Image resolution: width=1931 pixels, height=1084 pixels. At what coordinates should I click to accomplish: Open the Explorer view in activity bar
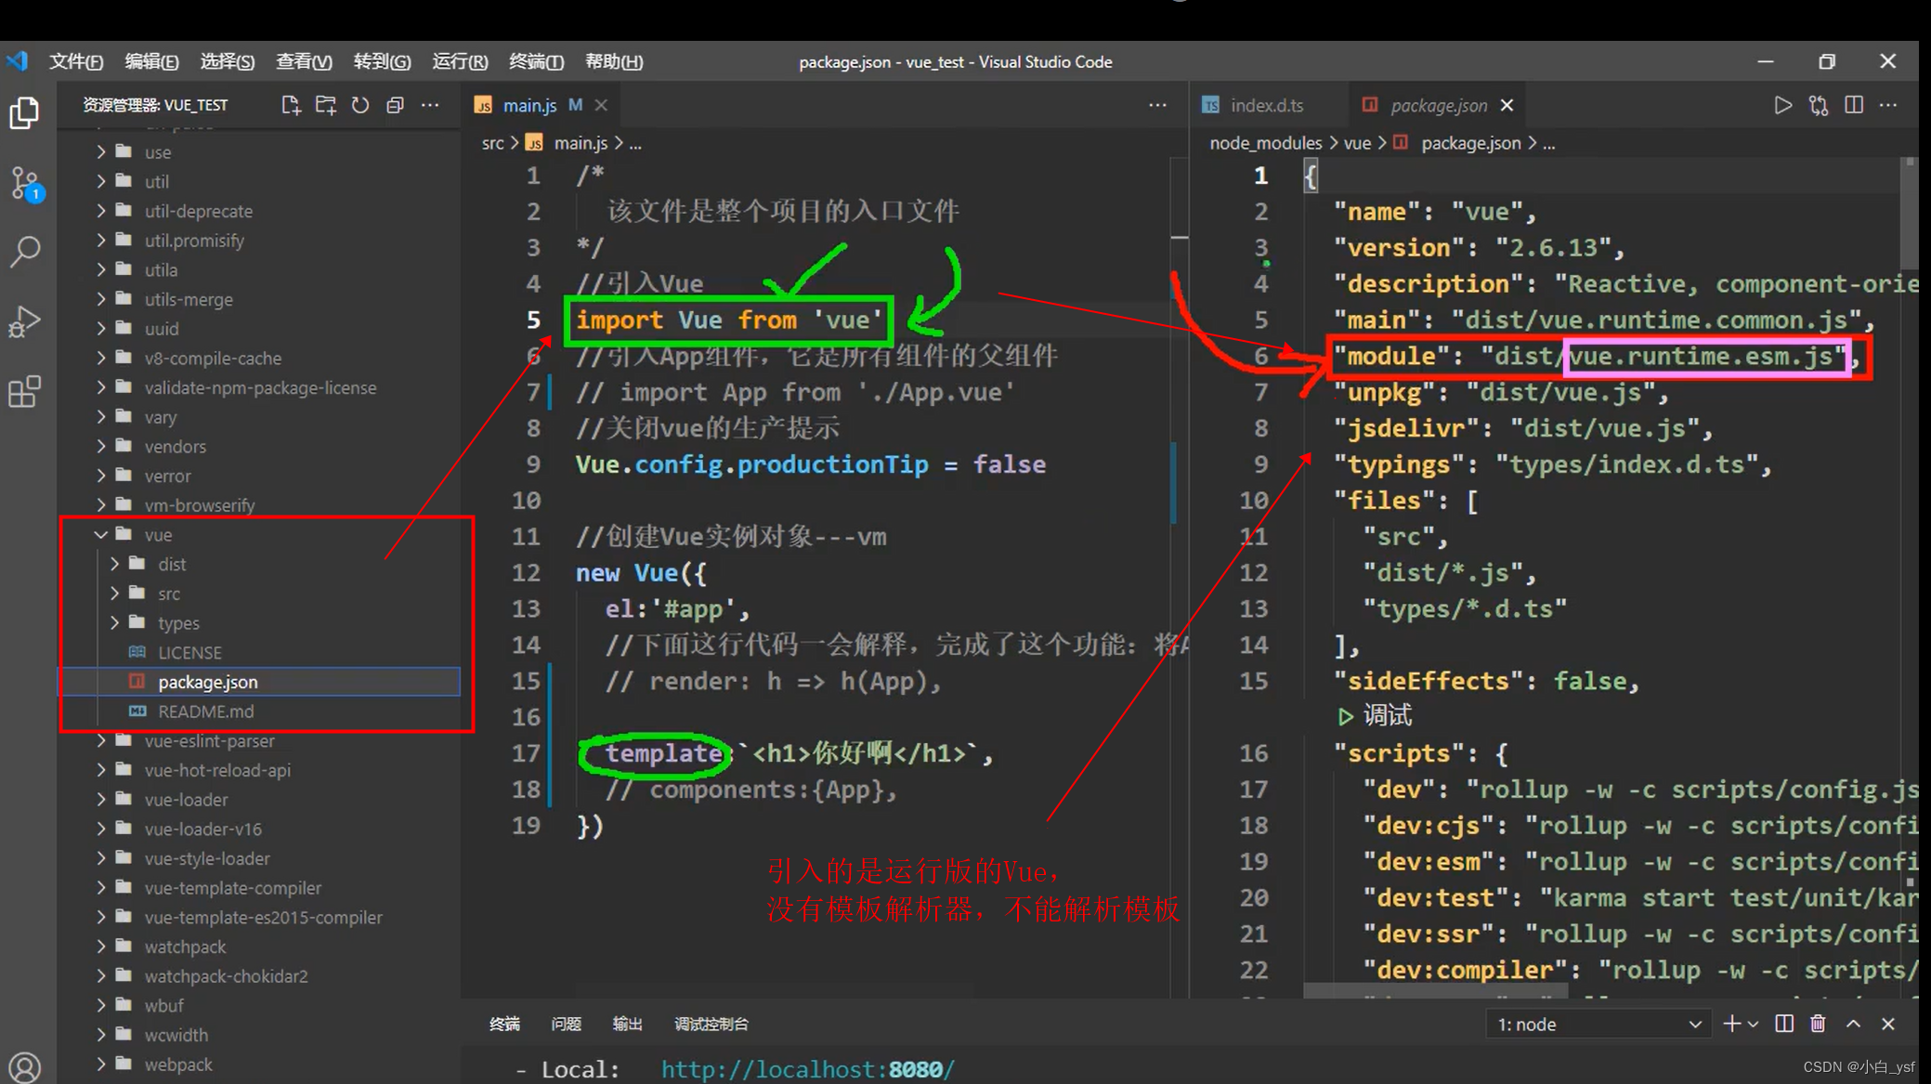(25, 113)
